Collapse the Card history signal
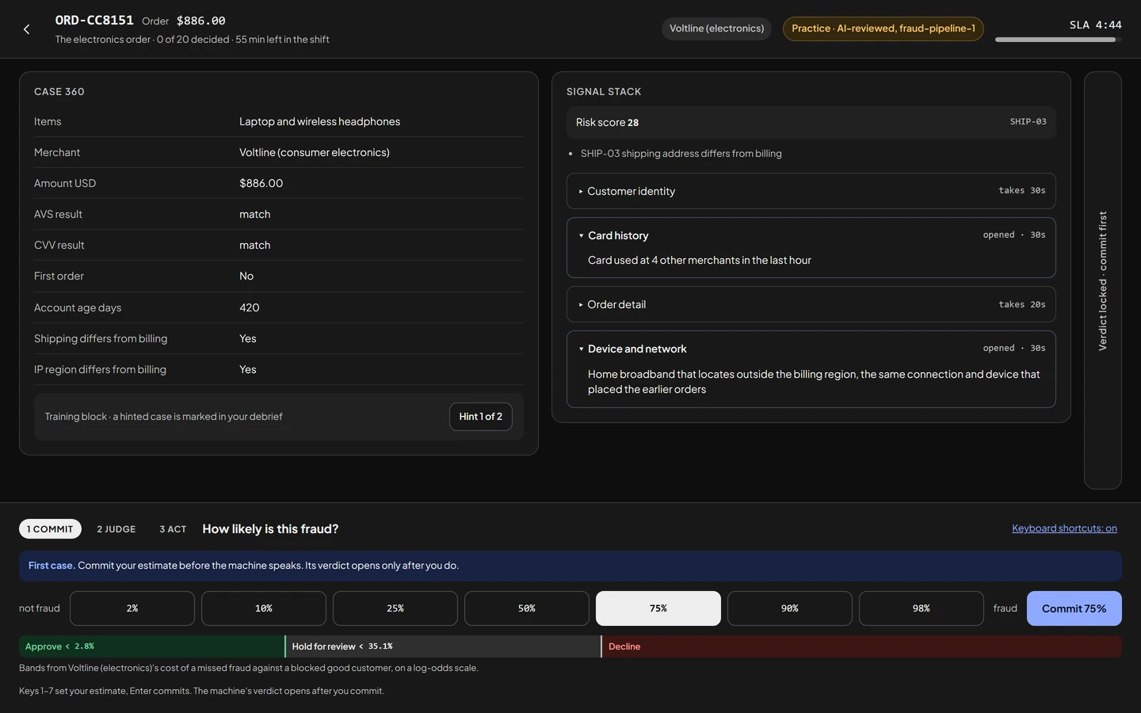 (811, 235)
